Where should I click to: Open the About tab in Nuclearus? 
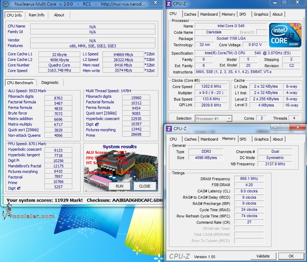click(x=59, y=15)
